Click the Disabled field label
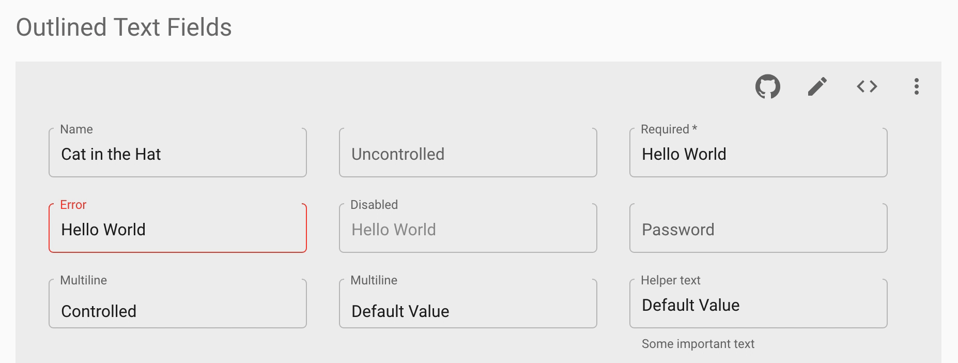Screen dimensions: 958x363 [x=374, y=205]
